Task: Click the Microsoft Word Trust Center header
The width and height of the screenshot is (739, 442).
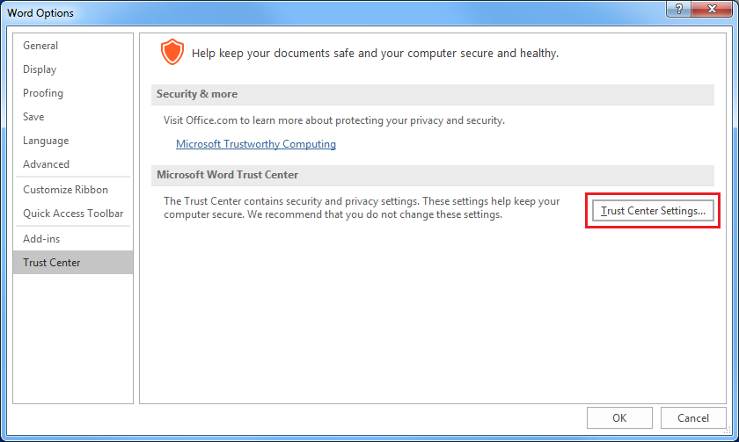Action: point(433,175)
